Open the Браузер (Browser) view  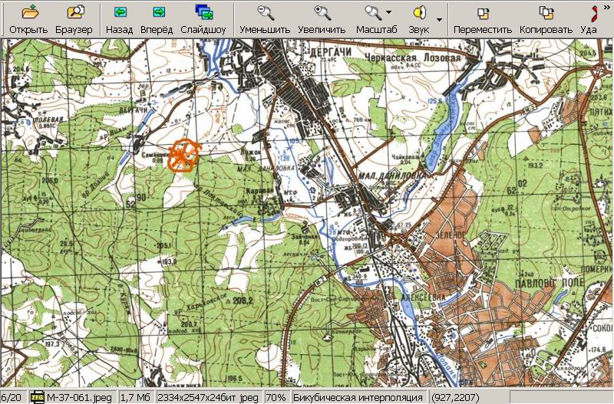pos(74,13)
